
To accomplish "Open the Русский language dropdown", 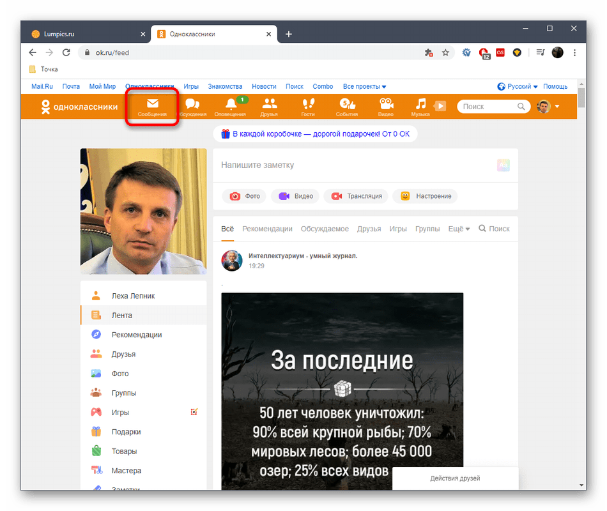I will click(518, 86).
